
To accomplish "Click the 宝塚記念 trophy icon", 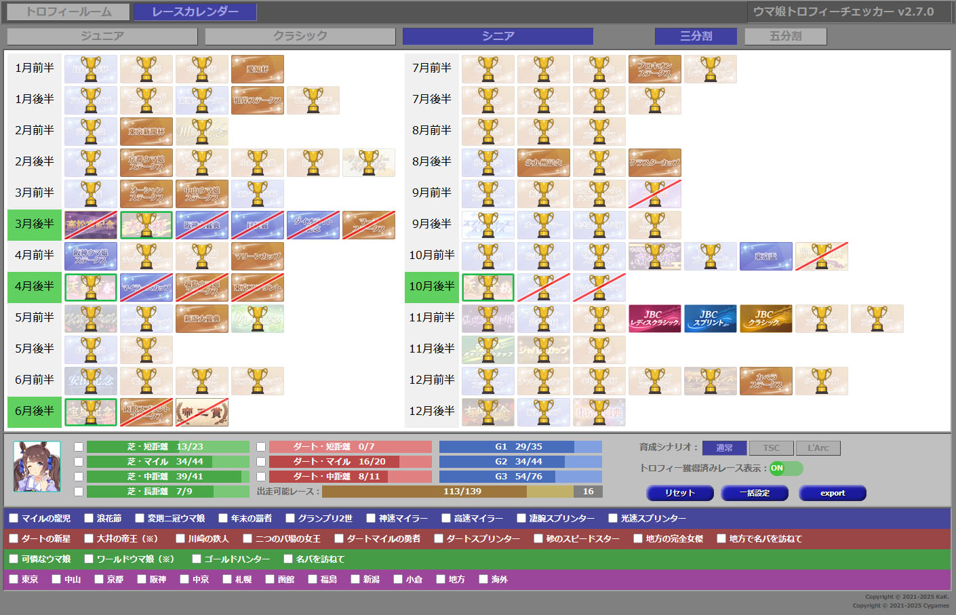I will click(91, 412).
